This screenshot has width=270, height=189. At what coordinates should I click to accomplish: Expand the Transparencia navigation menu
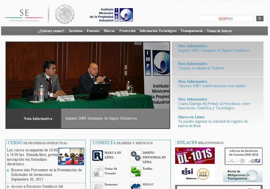click(x=191, y=31)
